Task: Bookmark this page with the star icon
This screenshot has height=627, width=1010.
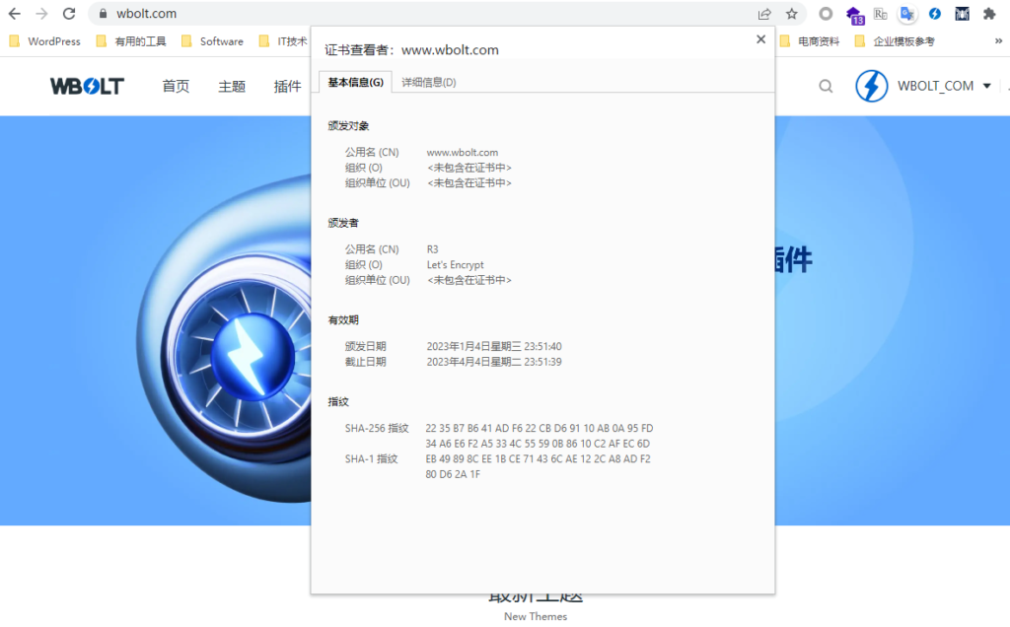Action: [x=791, y=14]
